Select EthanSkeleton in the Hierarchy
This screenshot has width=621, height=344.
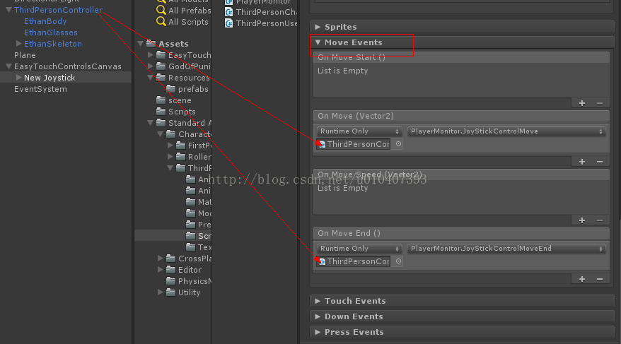(x=52, y=44)
